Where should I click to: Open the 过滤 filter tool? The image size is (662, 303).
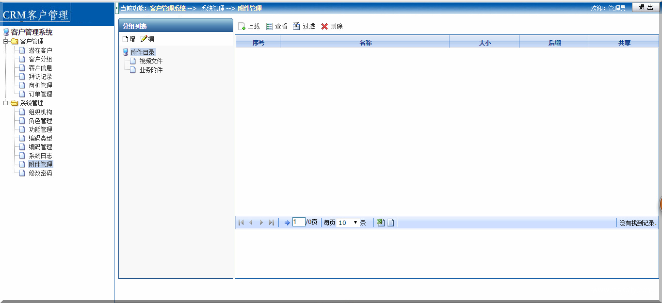[x=296, y=27]
